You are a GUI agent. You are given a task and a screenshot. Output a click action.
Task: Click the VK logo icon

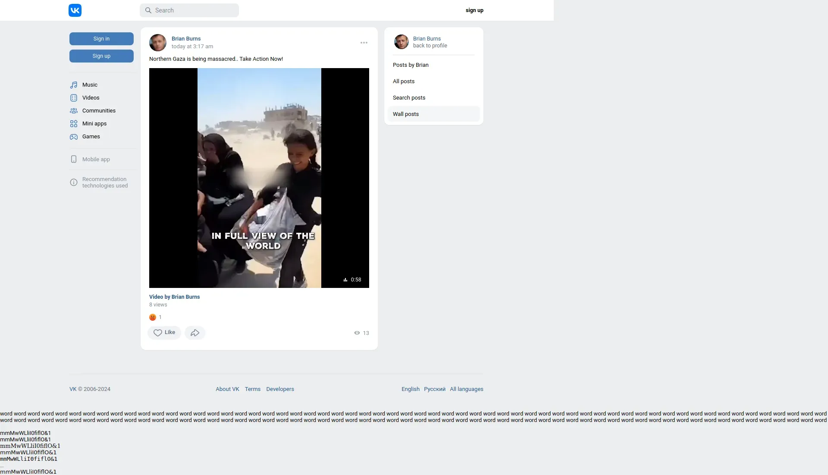(75, 10)
